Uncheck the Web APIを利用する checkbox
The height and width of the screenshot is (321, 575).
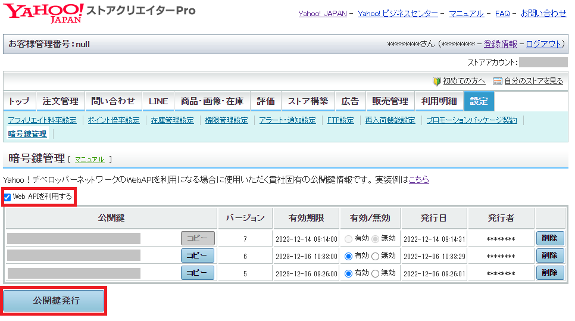pyautogui.click(x=7, y=197)
